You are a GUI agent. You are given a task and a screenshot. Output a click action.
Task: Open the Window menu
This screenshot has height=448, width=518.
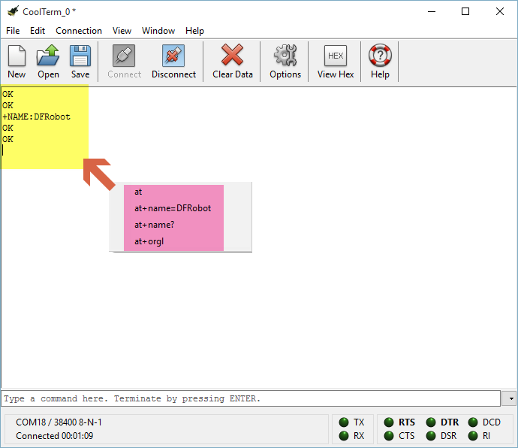(158, 31)
